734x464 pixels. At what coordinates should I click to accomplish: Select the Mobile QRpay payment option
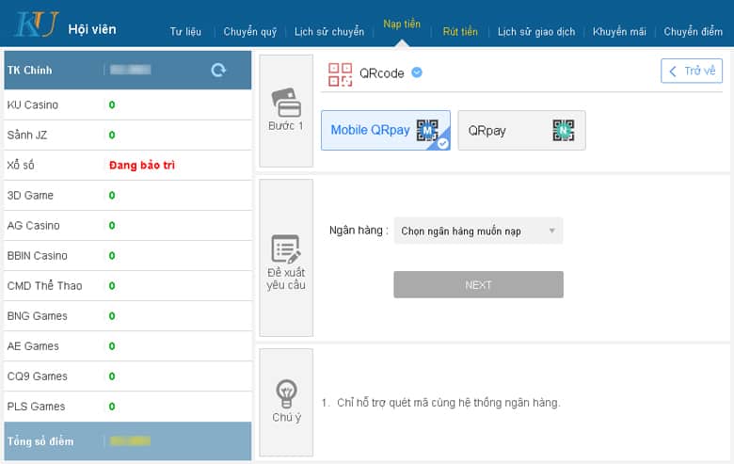[x=386, y=130]
